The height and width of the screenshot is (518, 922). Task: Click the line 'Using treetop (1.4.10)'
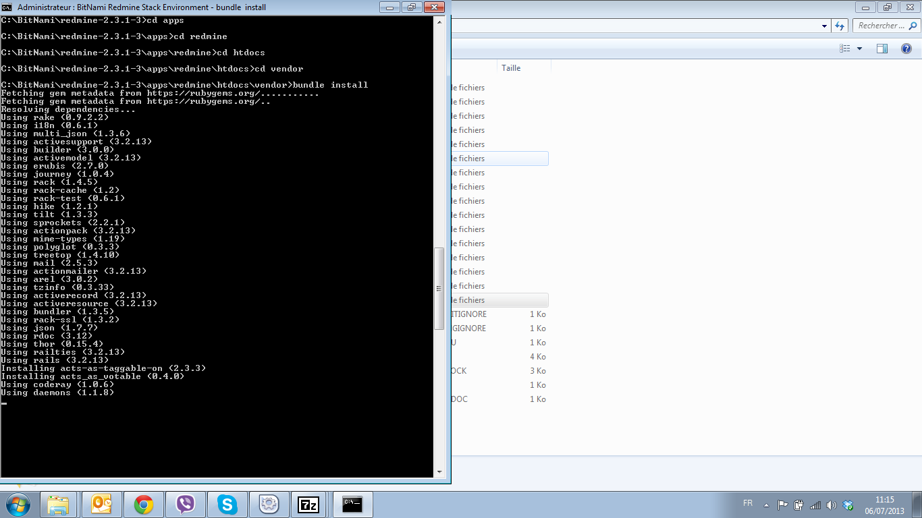click(60, 255)
